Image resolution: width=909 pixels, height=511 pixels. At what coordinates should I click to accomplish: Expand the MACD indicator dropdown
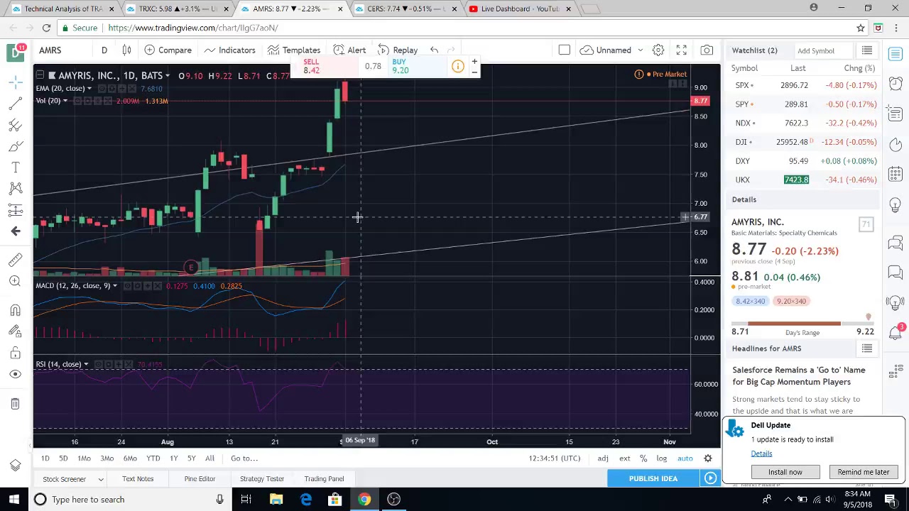coord(114,286)
